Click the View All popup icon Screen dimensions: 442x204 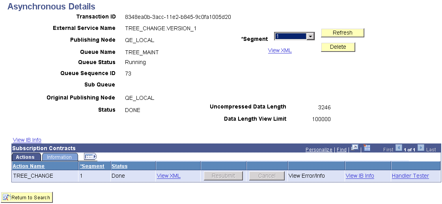pyautogui.click(x=354, y=148)
